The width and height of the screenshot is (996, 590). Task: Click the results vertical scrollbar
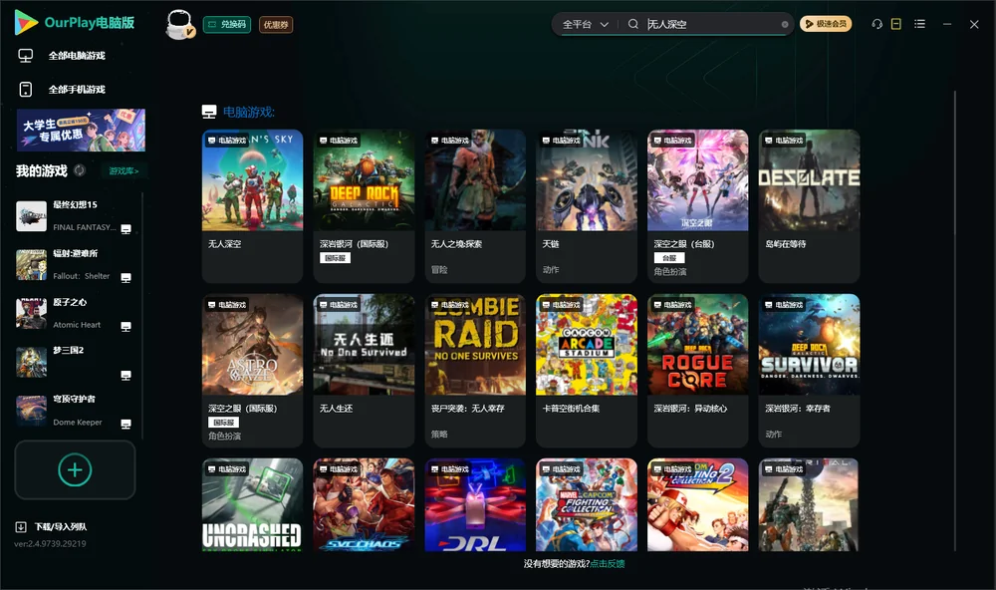(x=954, y=321)
